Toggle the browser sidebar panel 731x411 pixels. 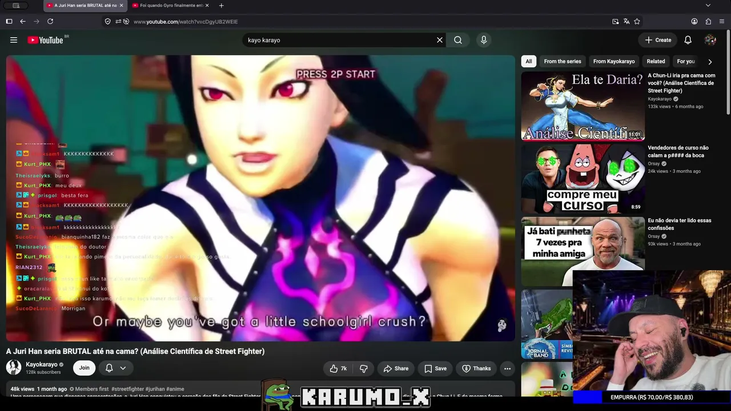(9, 22)
